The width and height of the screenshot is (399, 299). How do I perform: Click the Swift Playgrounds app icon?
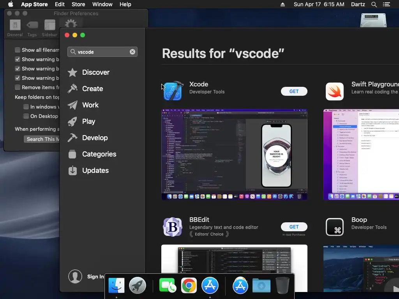(x=334, y=91)
